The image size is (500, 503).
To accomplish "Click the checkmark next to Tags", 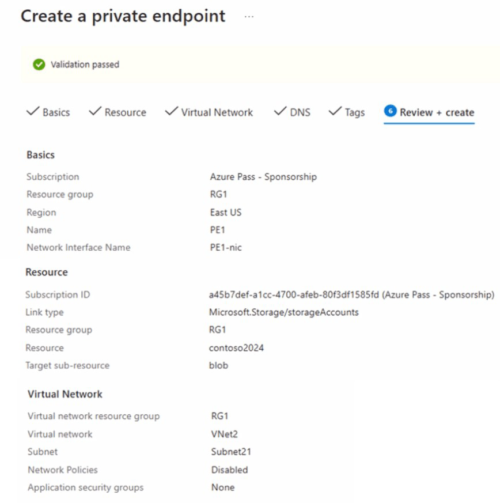I will pos(335,112).
